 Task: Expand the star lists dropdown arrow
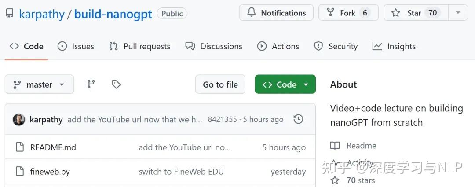(x=458, y=13)
